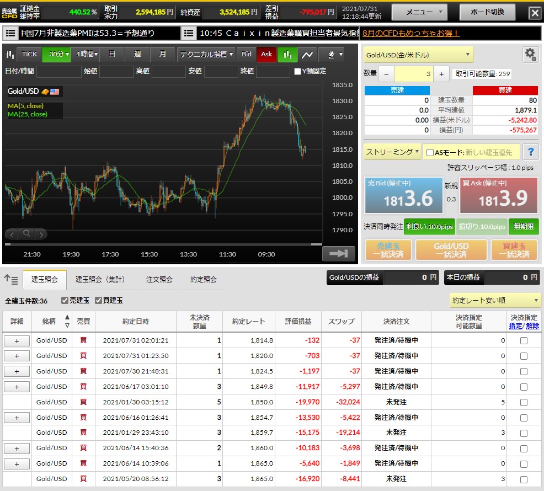Switch to the 建玉照会（集計） tab
The height and width of the screenshot is (491, 544).
[100, 280]
